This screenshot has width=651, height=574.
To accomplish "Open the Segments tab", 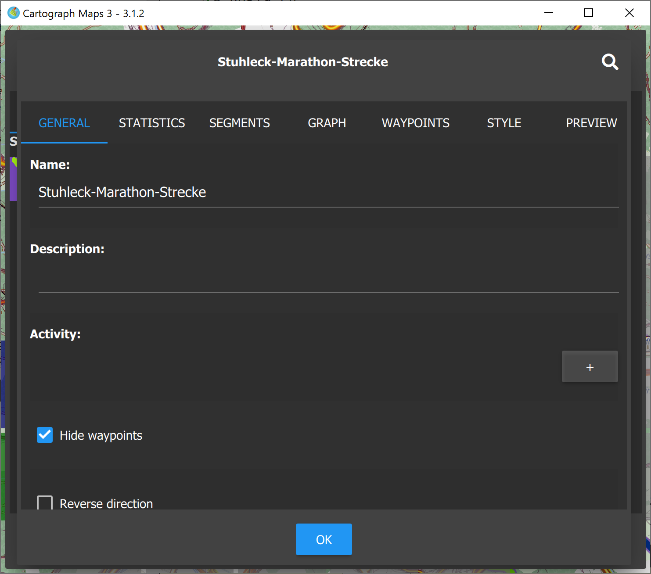I will 240,123.
